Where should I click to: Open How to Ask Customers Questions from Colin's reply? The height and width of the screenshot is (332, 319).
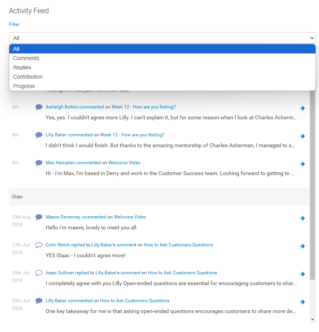pos(178,245)
